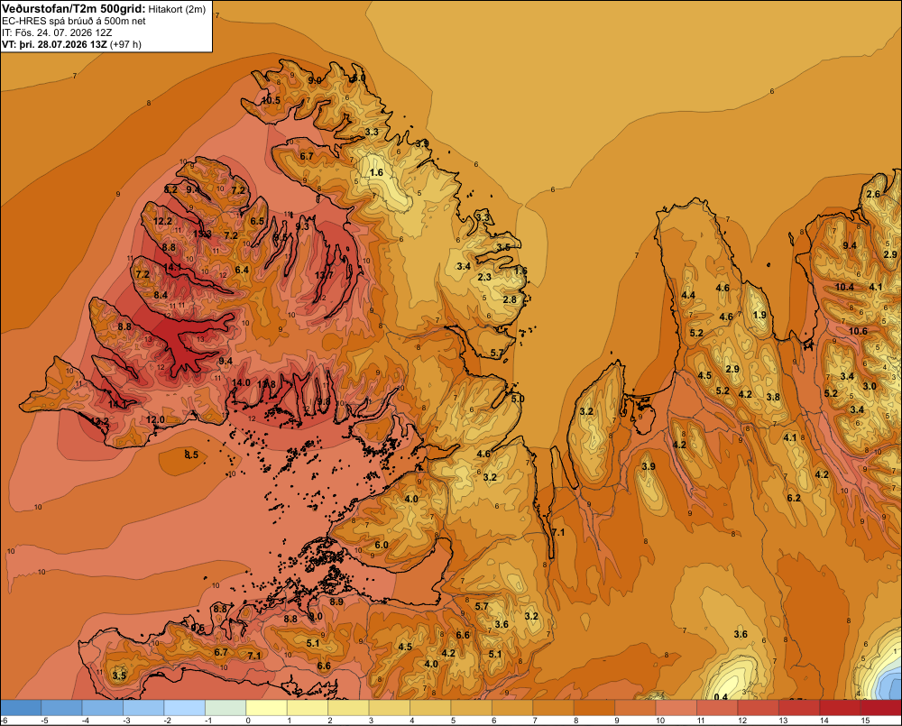The height and width of the screenshot is (726, 902).
Task: Select the 8.5 reading over the bay
Action: coord(191,455)
